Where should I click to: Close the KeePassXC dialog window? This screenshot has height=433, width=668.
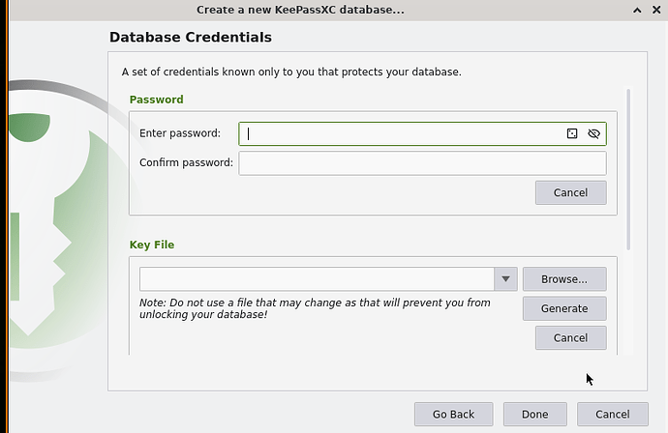655,10
